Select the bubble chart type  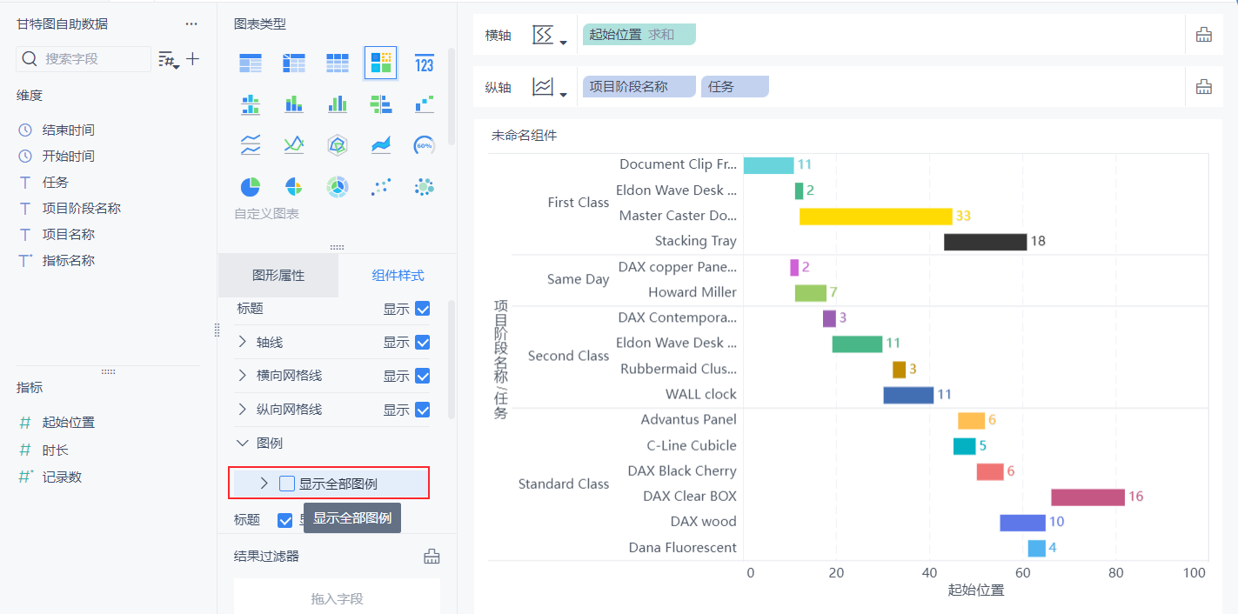tap(425, 186)
